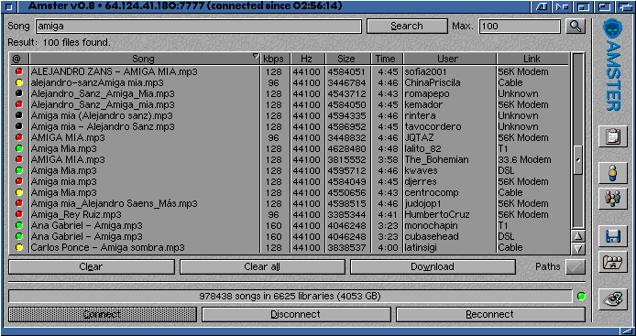Click the scroll up arrow button
This screenshot has width=636, height=336.
(578, 236)
